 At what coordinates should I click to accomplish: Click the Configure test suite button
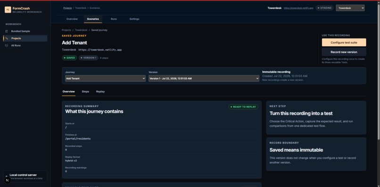(x=344, y=42)
